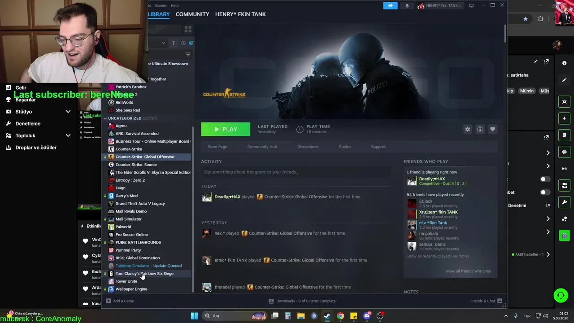Click the library sort up-arrow icon
Viewport: 574px width, 323px height.
174,43
